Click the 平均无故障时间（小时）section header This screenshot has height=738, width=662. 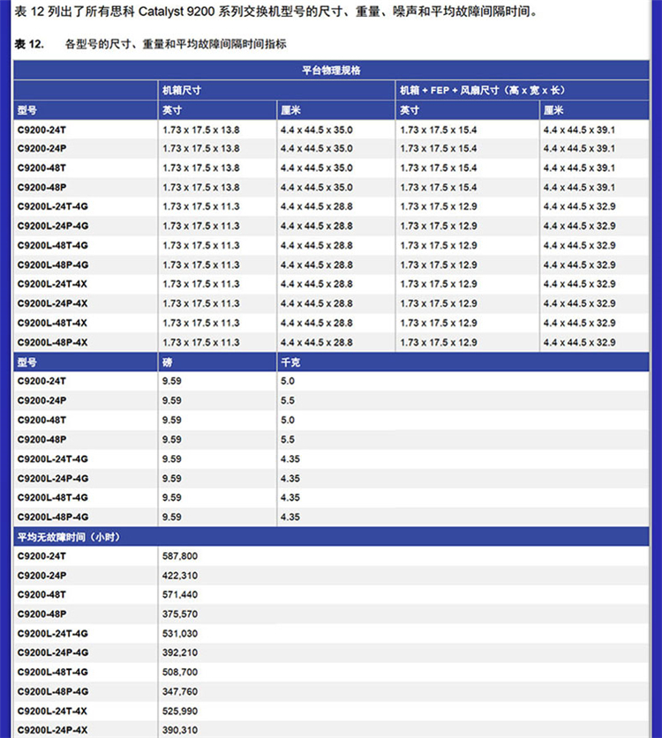pyautogui.click(x=67, y=537)
